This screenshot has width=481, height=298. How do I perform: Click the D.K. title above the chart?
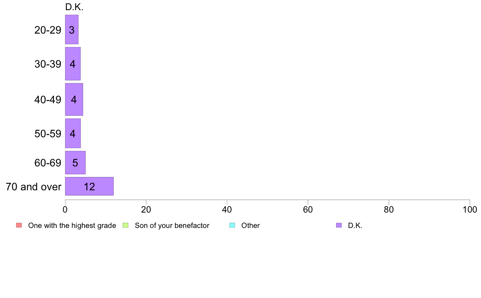[x=74, y=7]
